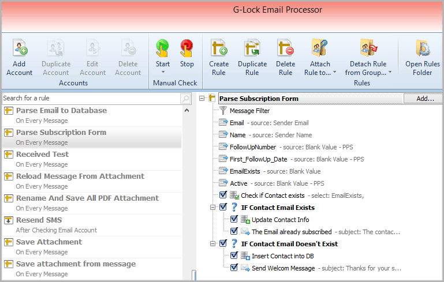Click the icon beside Name field row
444x282 pixels.
pyautogui.click(x=223, y=134)
